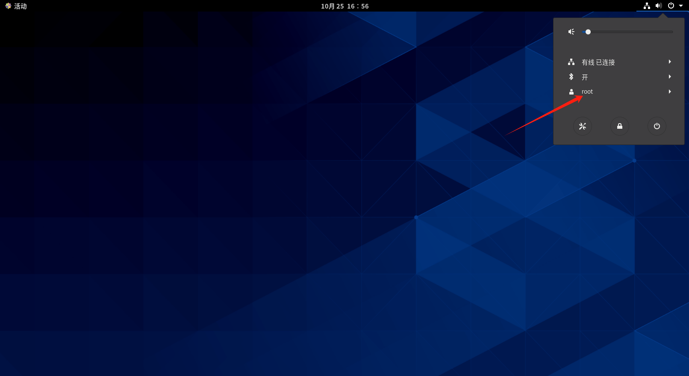The width and height of the screenshot is (689, 376).
Task: Click the user icon next to root
Action: tap(571, 92)
